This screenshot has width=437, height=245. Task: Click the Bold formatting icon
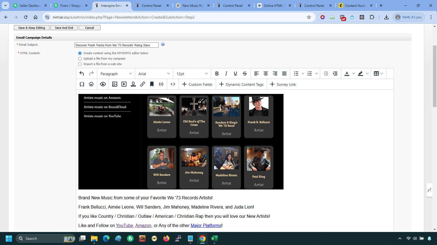pyautogui.click(x=217, y=73)
